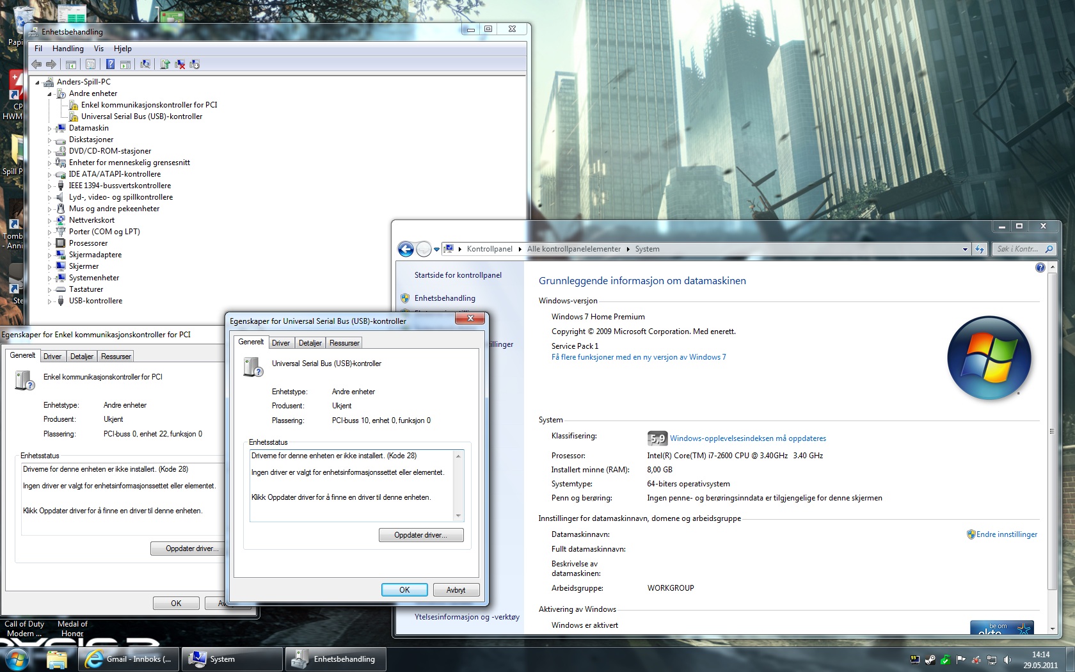Click the Show/Hide action pane toolbar icon

(125, 64)
